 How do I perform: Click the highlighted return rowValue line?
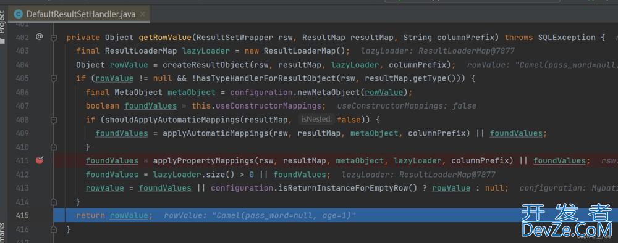click(x=336, y=215)
